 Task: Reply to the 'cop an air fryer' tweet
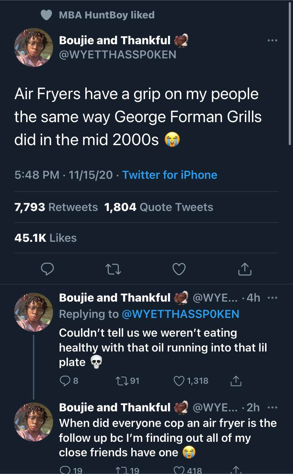[65, 470]
